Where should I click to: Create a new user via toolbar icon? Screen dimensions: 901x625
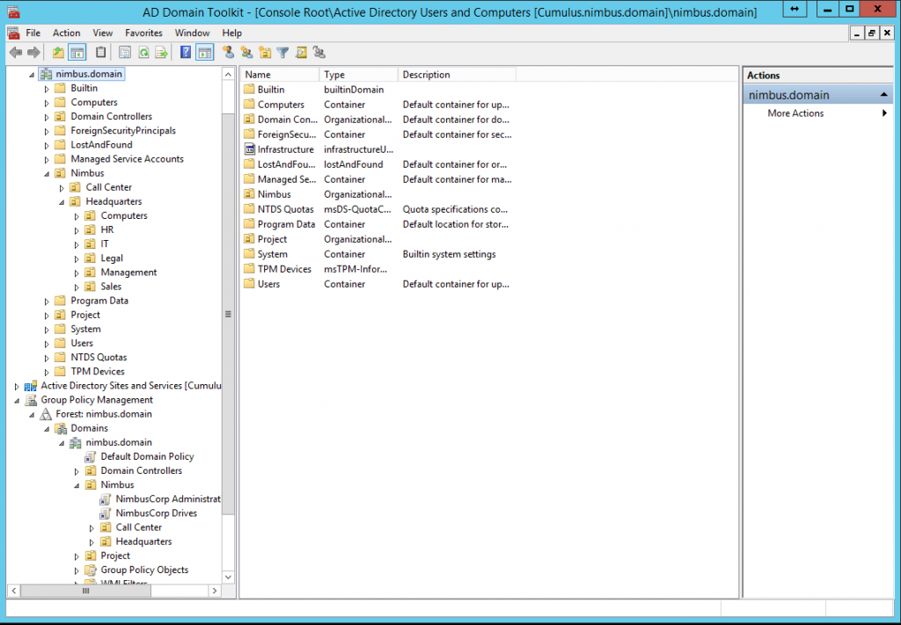228,53
